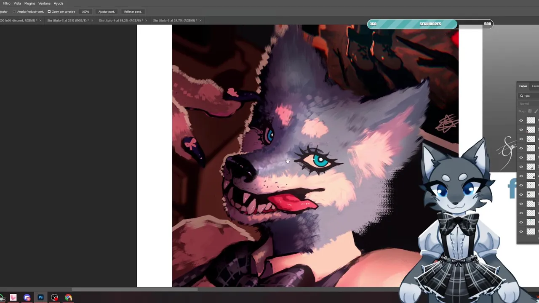Open the Normal blend mode dropdown

tap(529, 104)
